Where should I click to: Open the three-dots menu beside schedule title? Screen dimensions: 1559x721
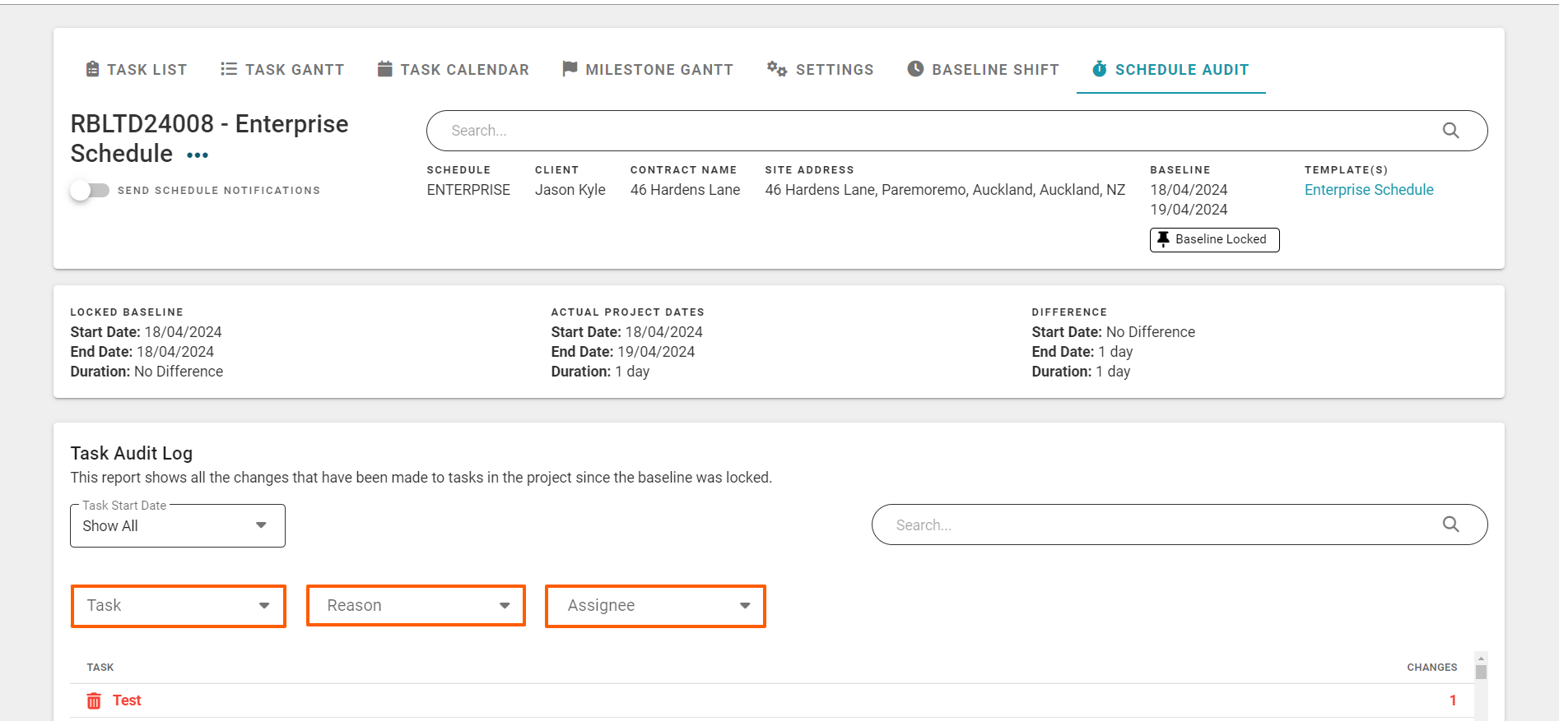click(198, 155)
